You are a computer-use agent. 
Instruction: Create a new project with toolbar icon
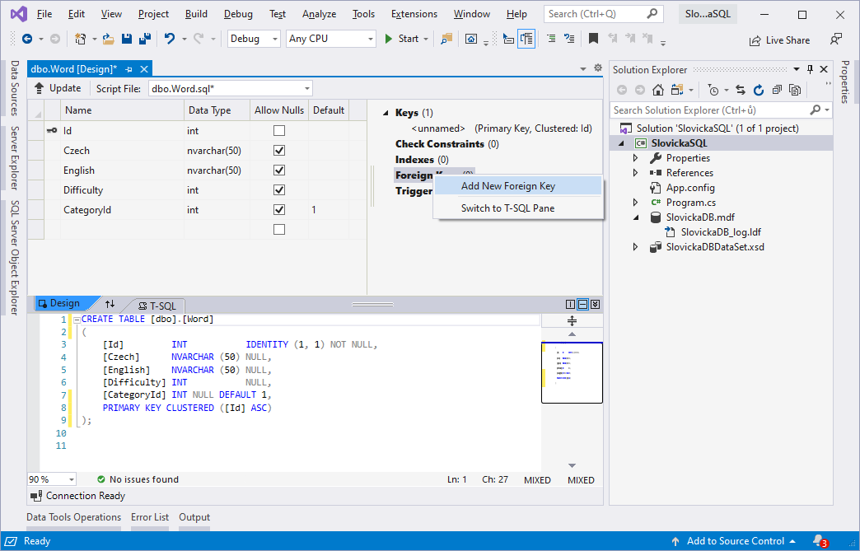tap(81, 39)
